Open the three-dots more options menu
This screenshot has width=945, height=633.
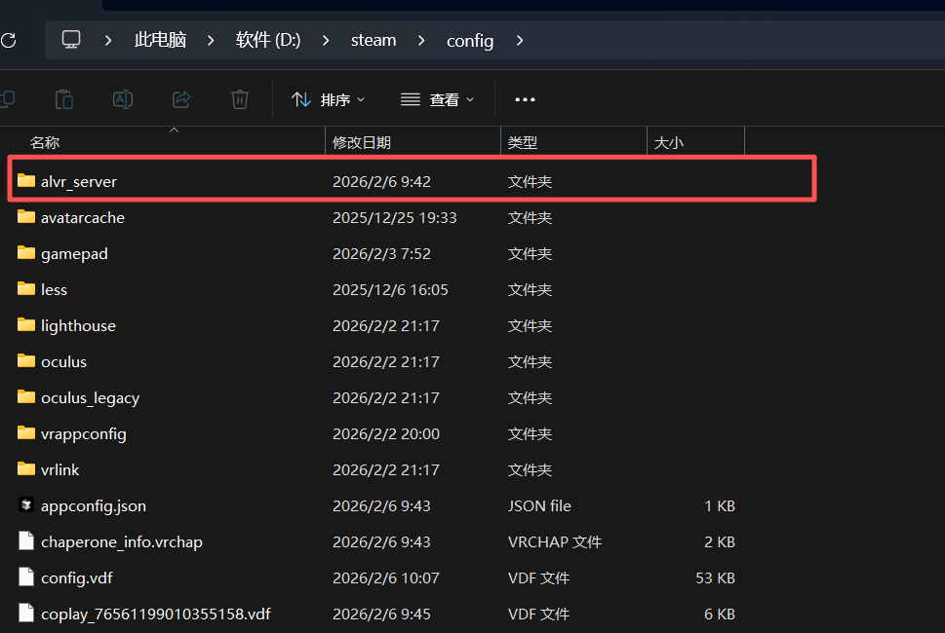(525, 99)
